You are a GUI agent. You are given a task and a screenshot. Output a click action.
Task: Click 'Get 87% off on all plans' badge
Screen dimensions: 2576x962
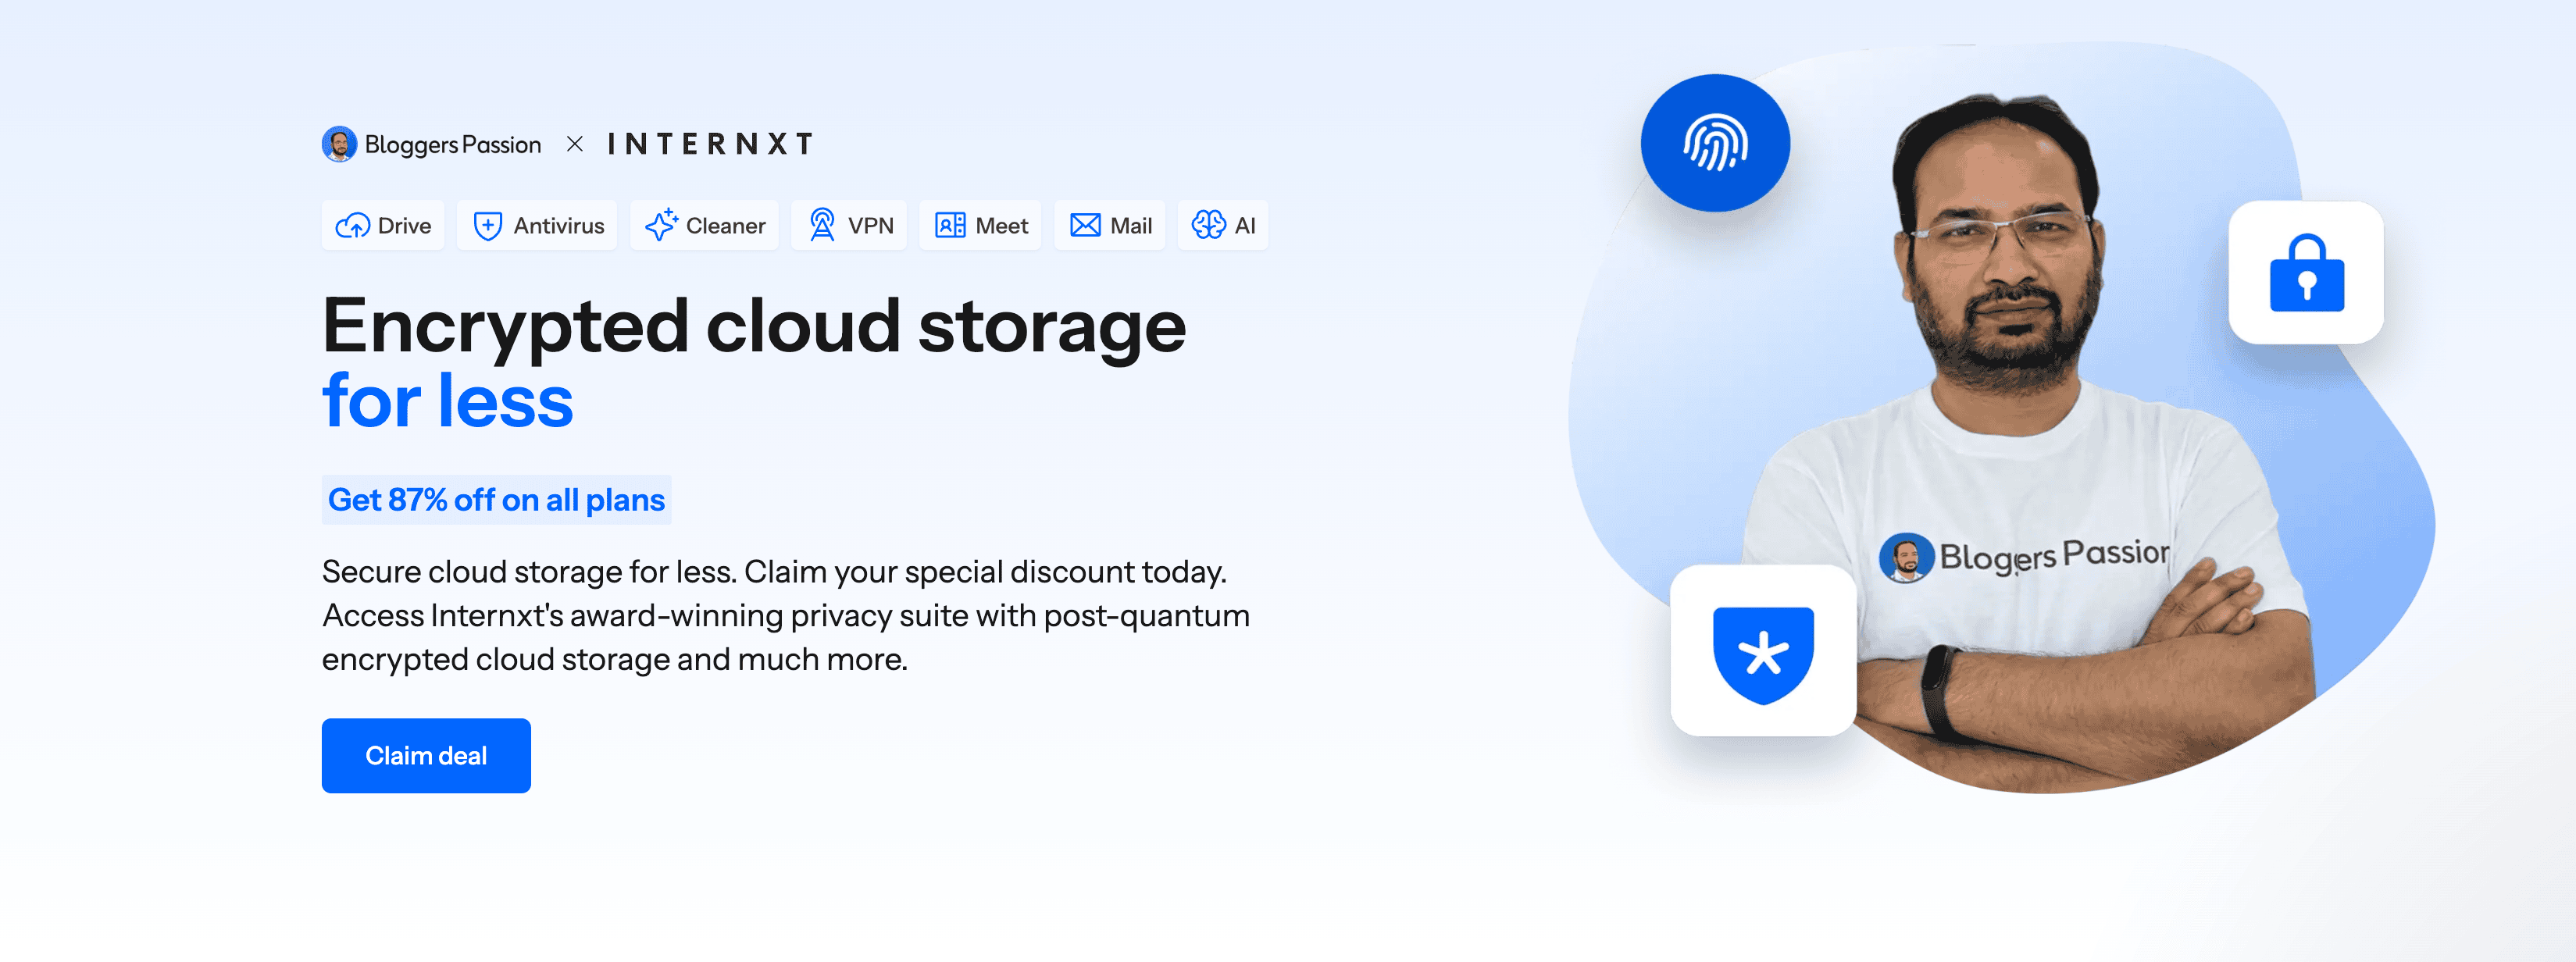(496, 499)
